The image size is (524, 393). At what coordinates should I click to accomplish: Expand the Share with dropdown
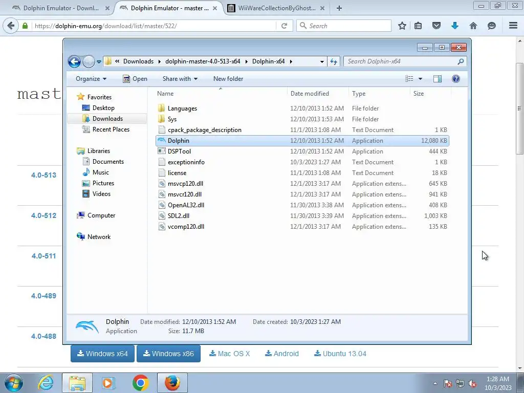coord(180,79)
